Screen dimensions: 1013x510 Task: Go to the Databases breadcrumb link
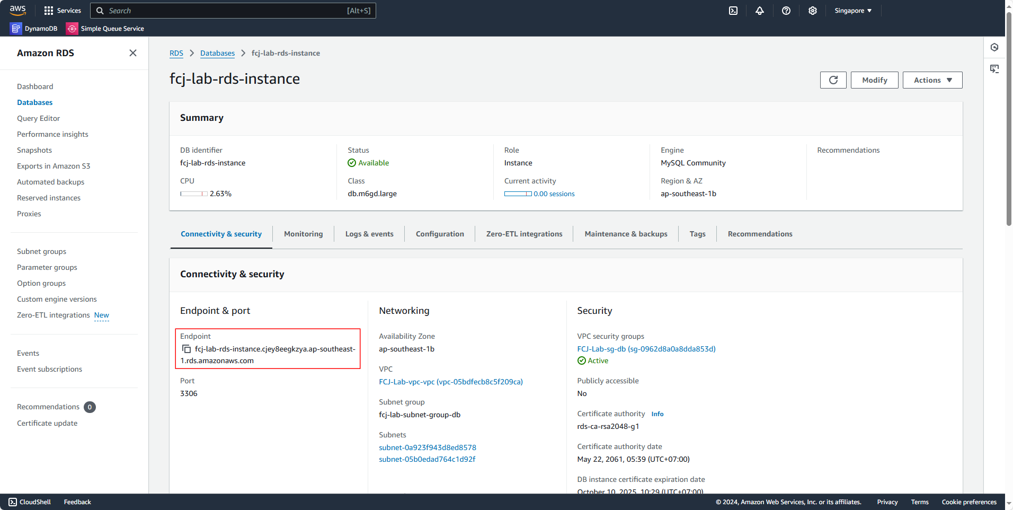[217, 53]
